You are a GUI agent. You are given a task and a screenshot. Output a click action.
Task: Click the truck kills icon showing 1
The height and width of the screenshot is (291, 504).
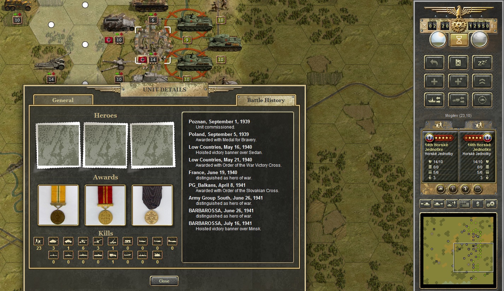point(113,255)
